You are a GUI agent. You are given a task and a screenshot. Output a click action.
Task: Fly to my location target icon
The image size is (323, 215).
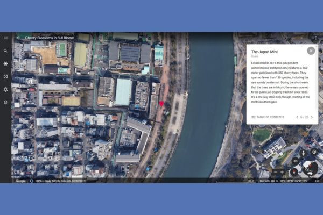coord(314,152)
